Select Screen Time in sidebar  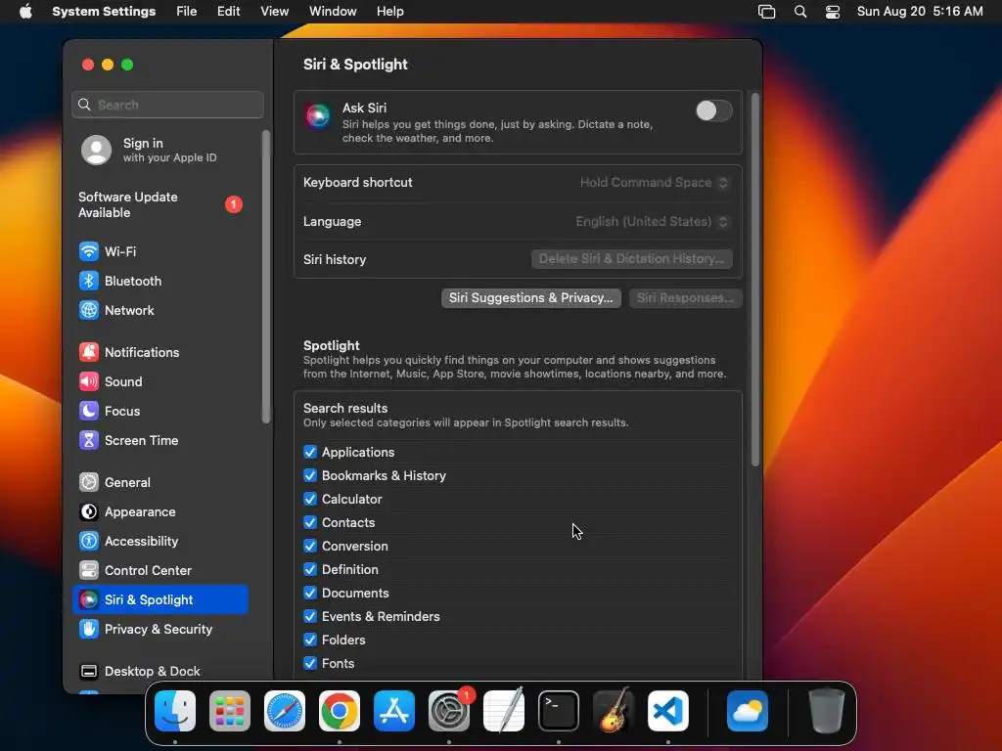[x=159, y=441]
